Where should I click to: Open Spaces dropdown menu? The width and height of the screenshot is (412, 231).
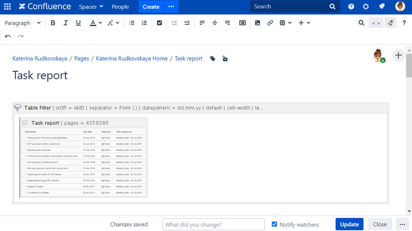click(x=91, y=7)
